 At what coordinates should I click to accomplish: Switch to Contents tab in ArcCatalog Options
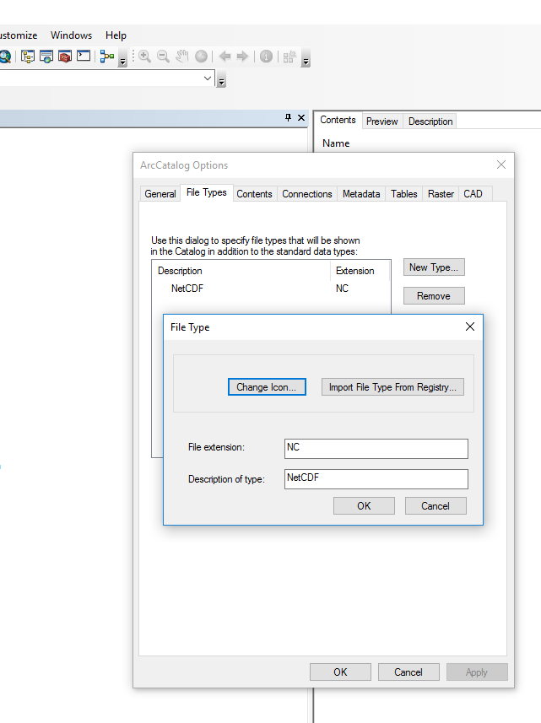254,194
